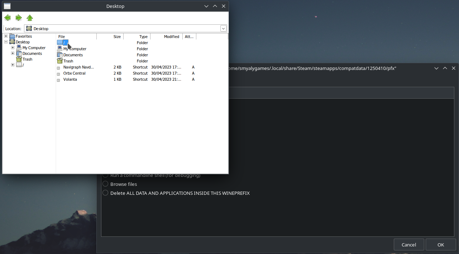Open the Trash folder in file list
The height and width of the screenshot is (254, 459).
point(68,61)
